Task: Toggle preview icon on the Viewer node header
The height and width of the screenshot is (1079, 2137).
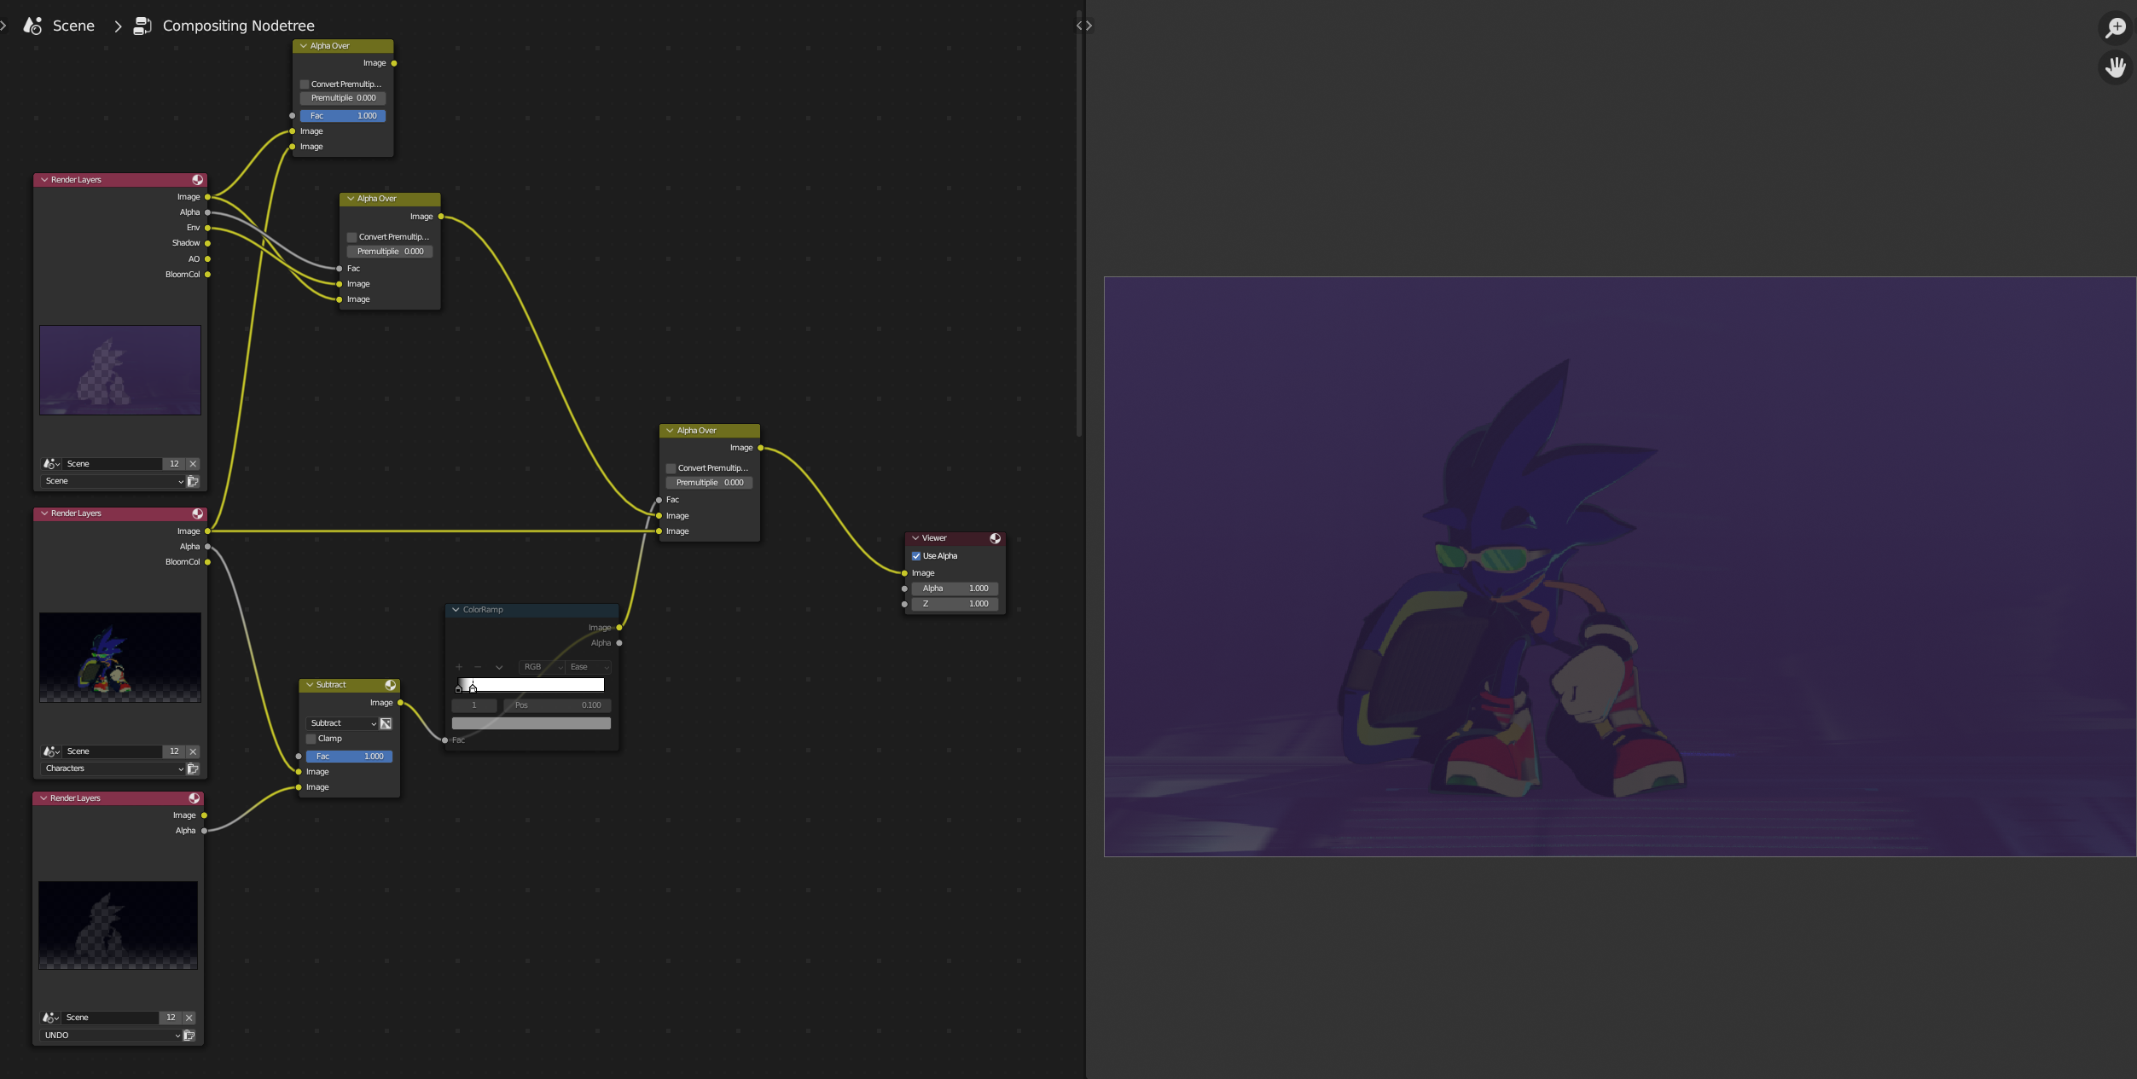Action: (x=995, y=538)
